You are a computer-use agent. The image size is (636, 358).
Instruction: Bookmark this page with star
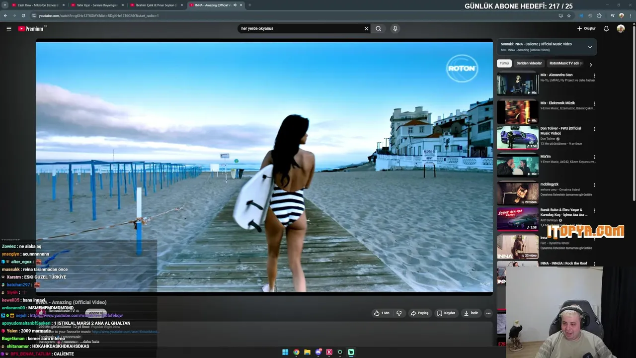click(x=569, y=15)
